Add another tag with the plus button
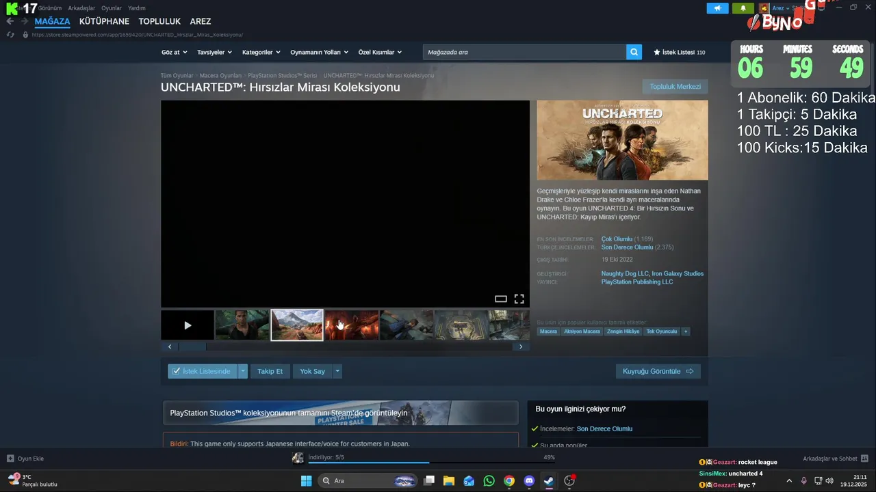876x492 pixels. (x=685, y=331)
